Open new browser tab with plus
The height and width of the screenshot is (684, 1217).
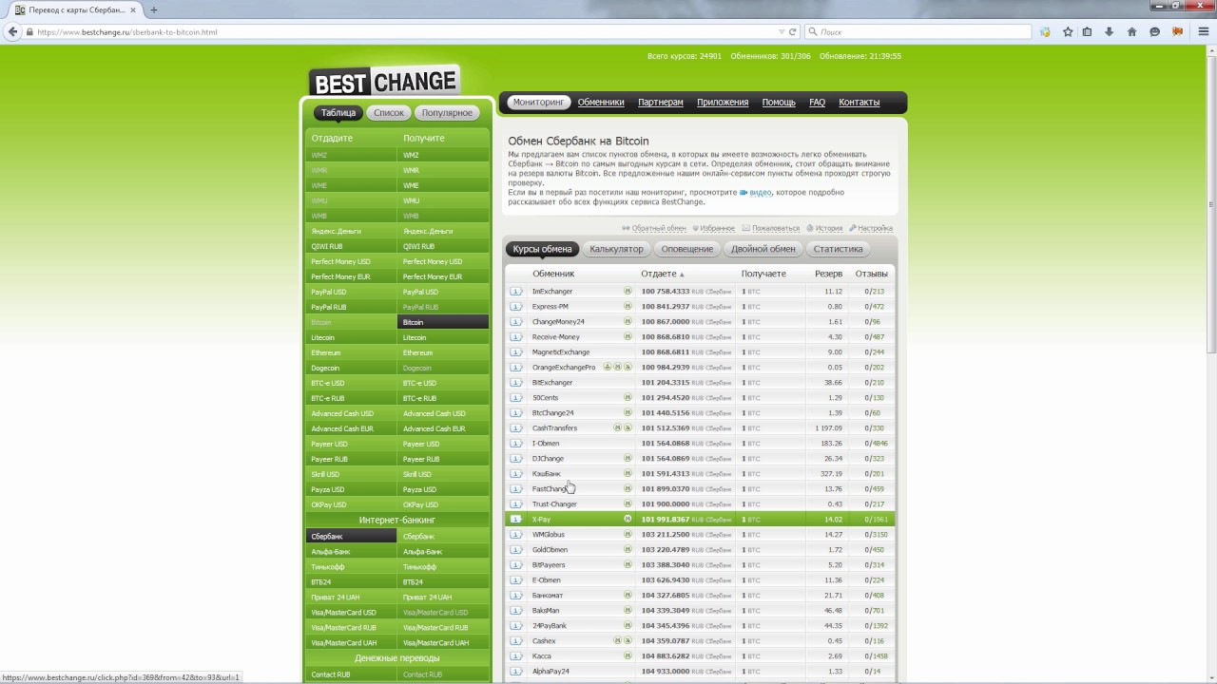click(x=154, y=9)
